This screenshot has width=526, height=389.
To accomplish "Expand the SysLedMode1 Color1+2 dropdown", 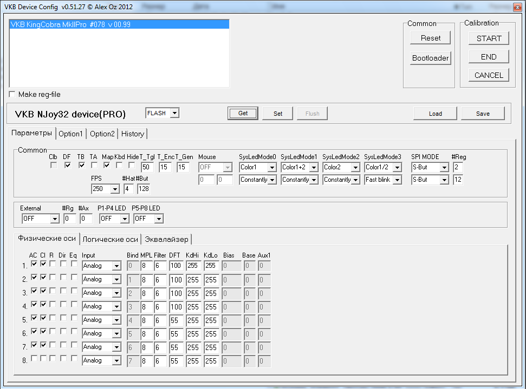I will click(314, 167).
